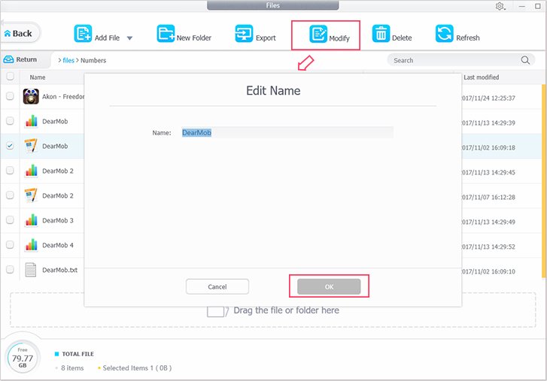Check the DearMob 4 checkbox
The image size is (547, 381).
10,244
